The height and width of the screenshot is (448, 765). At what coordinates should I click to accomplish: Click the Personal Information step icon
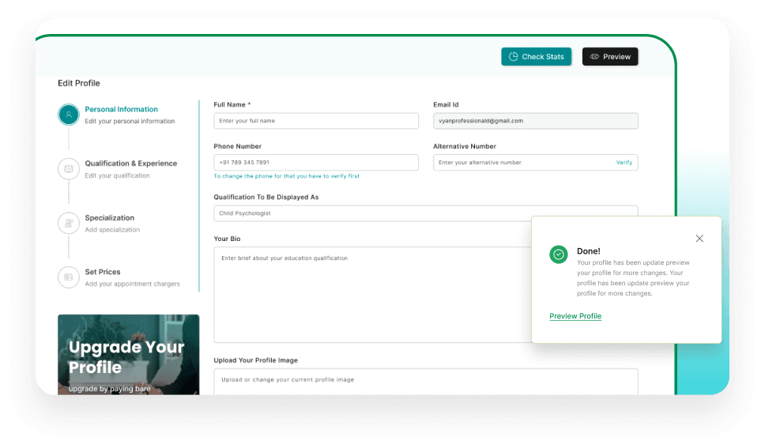[x=69, y=115]
